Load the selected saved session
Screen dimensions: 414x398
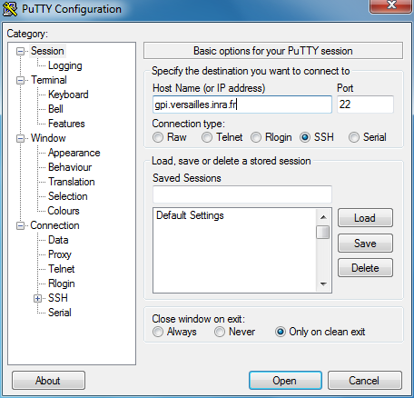click(365, 218)
